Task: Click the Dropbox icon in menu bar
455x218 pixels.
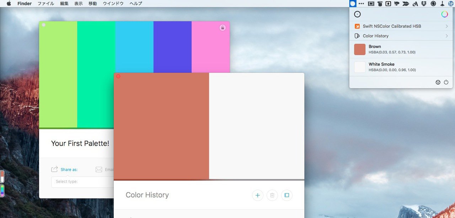Action: [424, 4]
